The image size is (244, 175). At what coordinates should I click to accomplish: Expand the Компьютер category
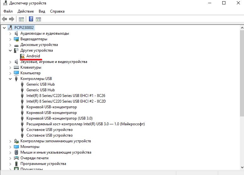coord(10,73)
